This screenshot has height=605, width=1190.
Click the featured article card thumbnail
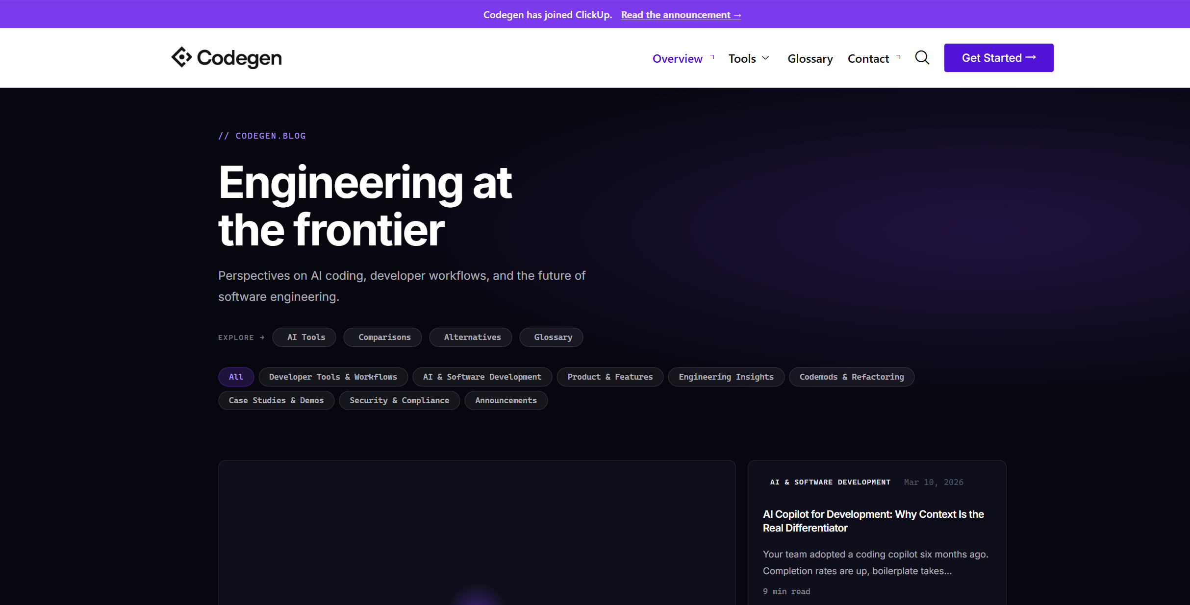(x=477, y=532)
